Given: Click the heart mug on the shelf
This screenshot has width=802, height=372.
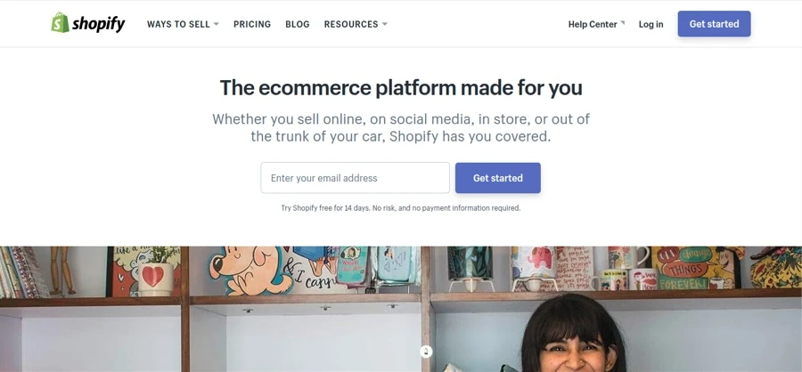Looking at the screenshot, I should pos(153,275).
